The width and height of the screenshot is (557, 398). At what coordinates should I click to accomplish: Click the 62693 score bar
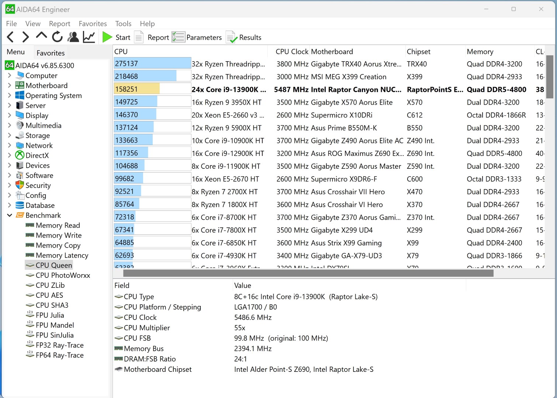(152, 255)
